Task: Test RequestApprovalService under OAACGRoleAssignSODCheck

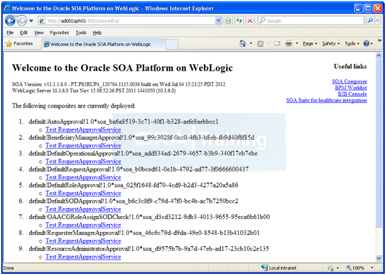Action: 83,225
